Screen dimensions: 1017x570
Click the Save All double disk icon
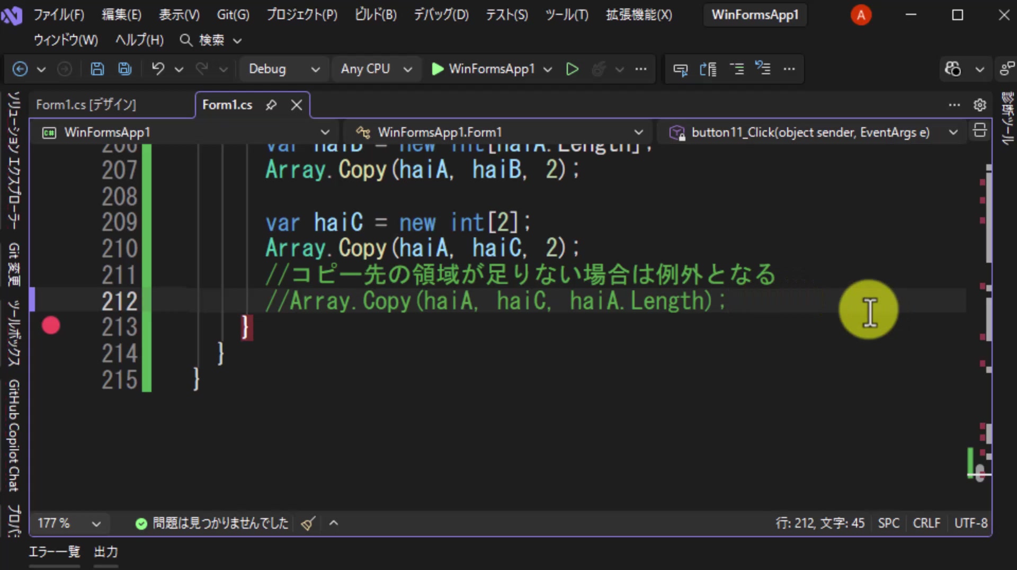tap(125, 69)
